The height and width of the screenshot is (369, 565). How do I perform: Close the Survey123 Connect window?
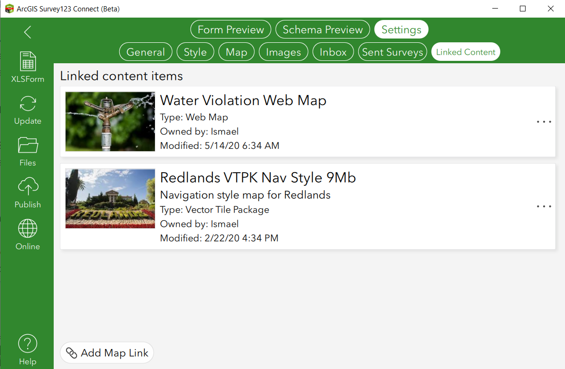[551, 9]
